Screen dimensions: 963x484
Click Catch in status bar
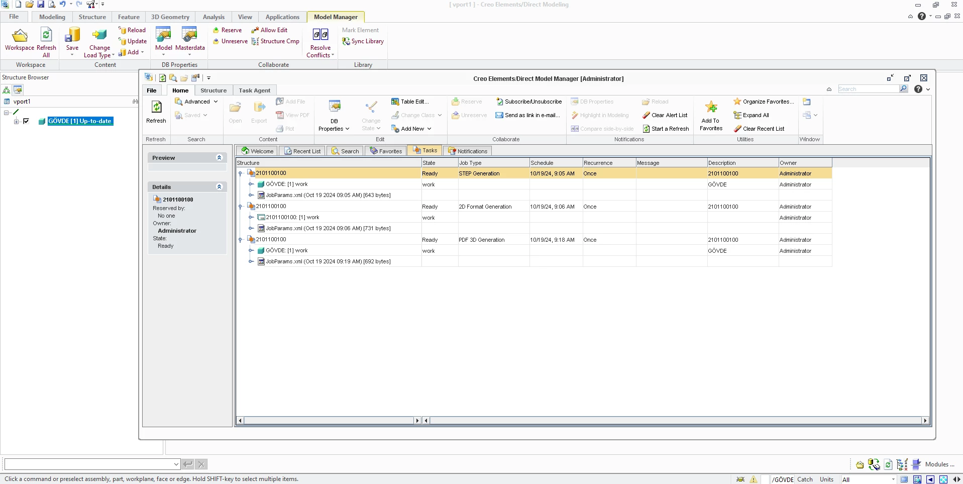coord(805,479)
